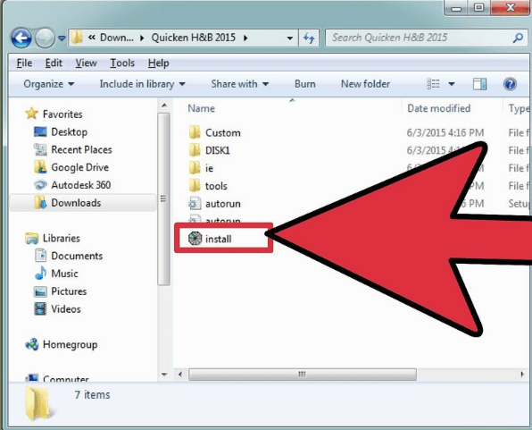Toggle the preview pane
Viewport: 532px width, 430px height.
click(x=479, y=84)
